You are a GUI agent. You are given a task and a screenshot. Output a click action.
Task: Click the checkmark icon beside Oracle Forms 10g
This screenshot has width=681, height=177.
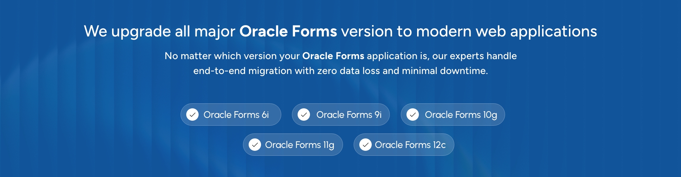click(413, 115)
